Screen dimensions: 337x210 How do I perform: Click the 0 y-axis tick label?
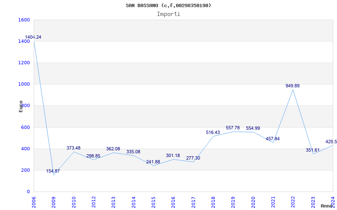(28, 192)
